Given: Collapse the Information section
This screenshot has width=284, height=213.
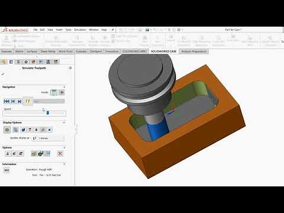Looking at the screenshot, I should pos(64,164).
